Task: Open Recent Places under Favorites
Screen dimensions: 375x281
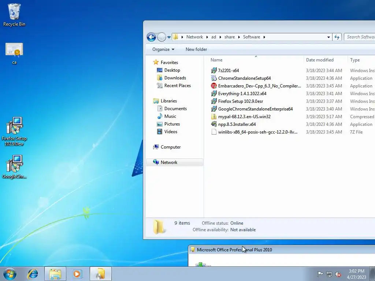Action: pos(178,85)
